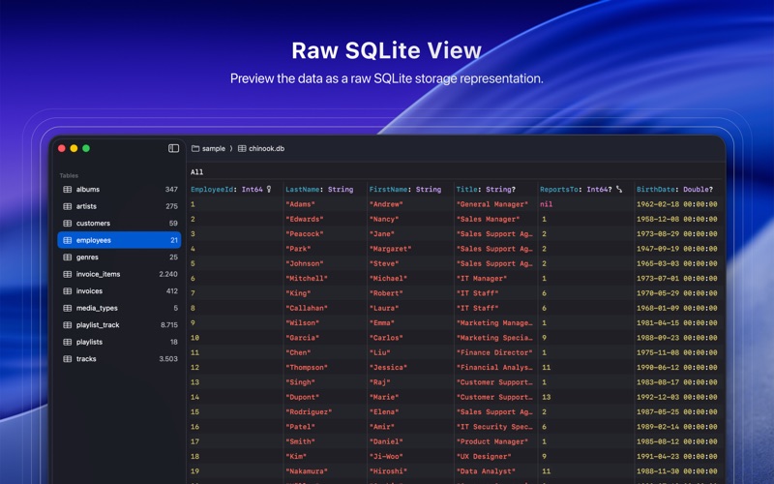Screen dimensions: 774x484
Task: Click the Title: String? column header
Action: 486,189
